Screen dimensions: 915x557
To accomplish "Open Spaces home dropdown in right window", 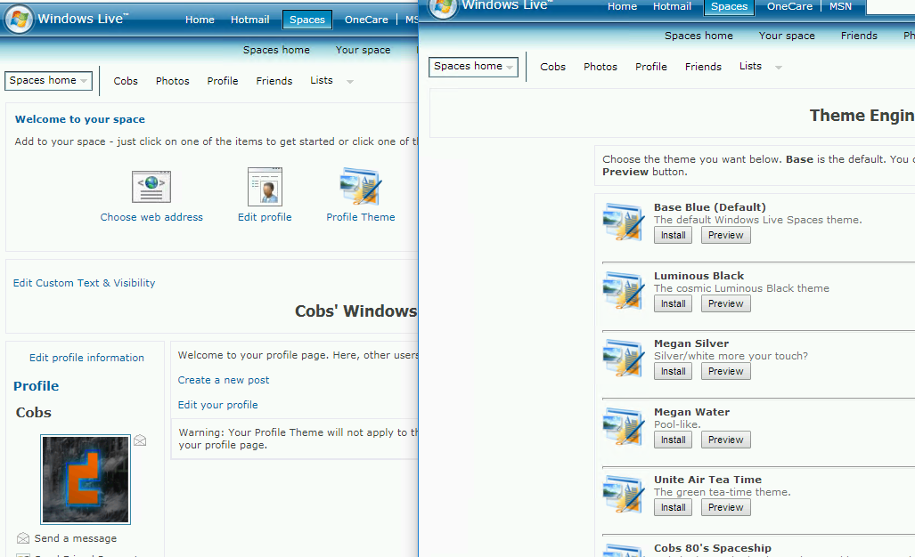I will click(473, 67).
